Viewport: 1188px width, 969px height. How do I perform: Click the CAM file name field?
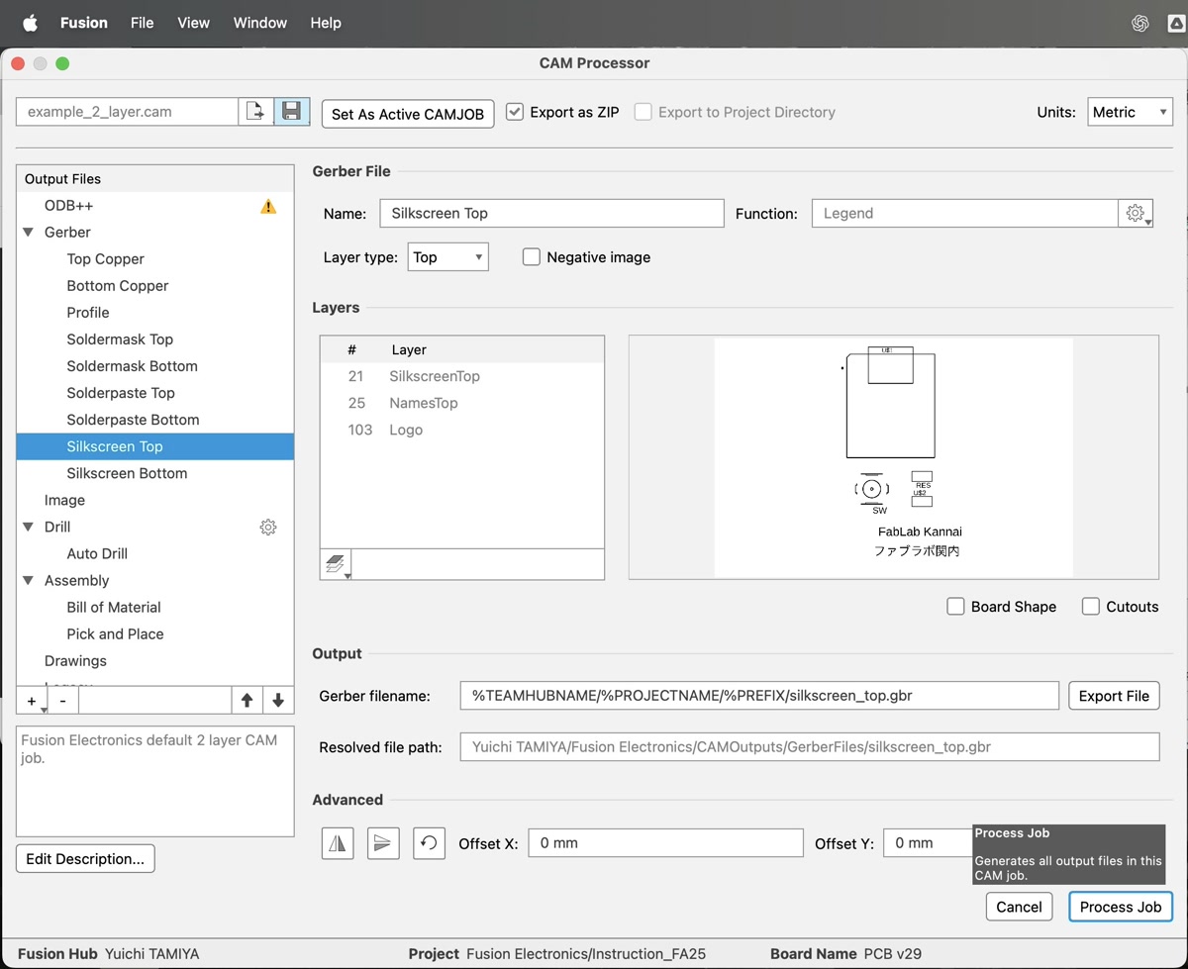tap(127, 112)
